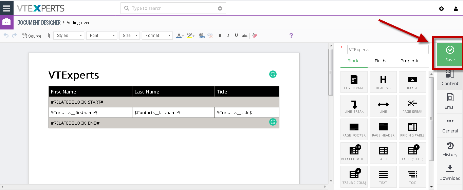Toggle underline formatting
Image resolution: width=463 pixels, height=190 pixels.
click(x=236, y=36)
